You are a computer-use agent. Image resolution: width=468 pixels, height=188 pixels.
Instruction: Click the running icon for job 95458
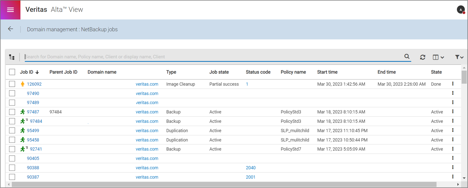tap(23, 140)
